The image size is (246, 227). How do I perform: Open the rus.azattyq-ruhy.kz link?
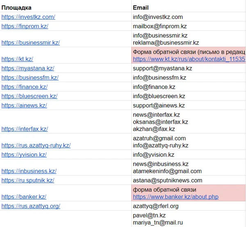pos(36,145)
